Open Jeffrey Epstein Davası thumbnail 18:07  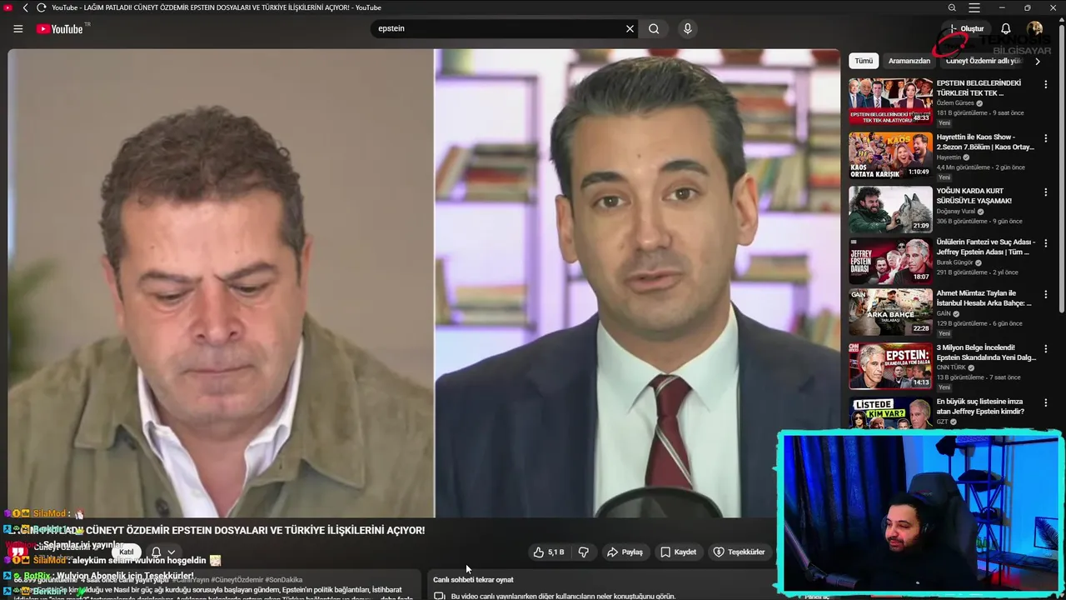pyautogui.click(x=890, y=260)
